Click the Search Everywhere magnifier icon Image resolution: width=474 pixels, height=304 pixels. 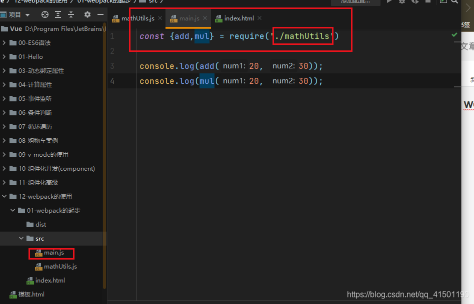[454, 1]
